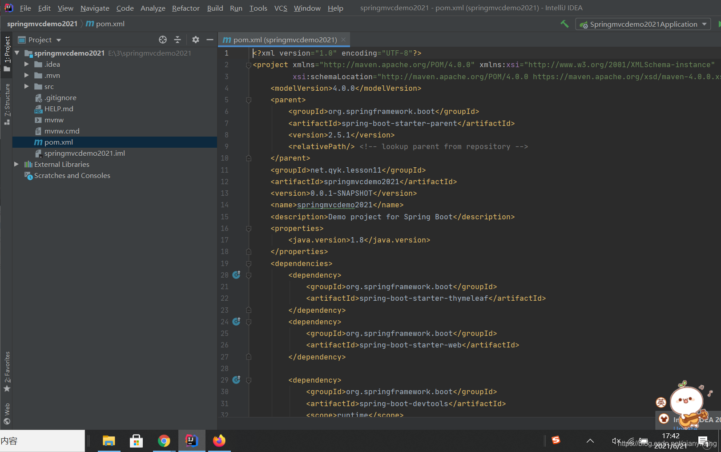Click the taskbar search input field
The image size is (721, 452).
[x=42, y=441]
